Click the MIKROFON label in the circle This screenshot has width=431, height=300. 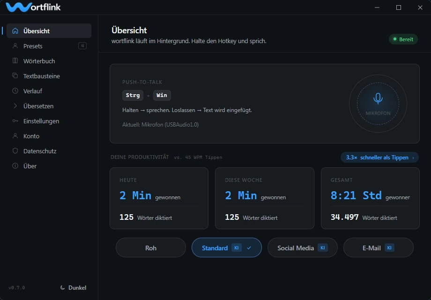(378, 113)
